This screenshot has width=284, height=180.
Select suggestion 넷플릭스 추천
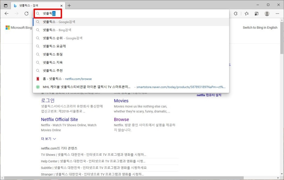point(131,70)
